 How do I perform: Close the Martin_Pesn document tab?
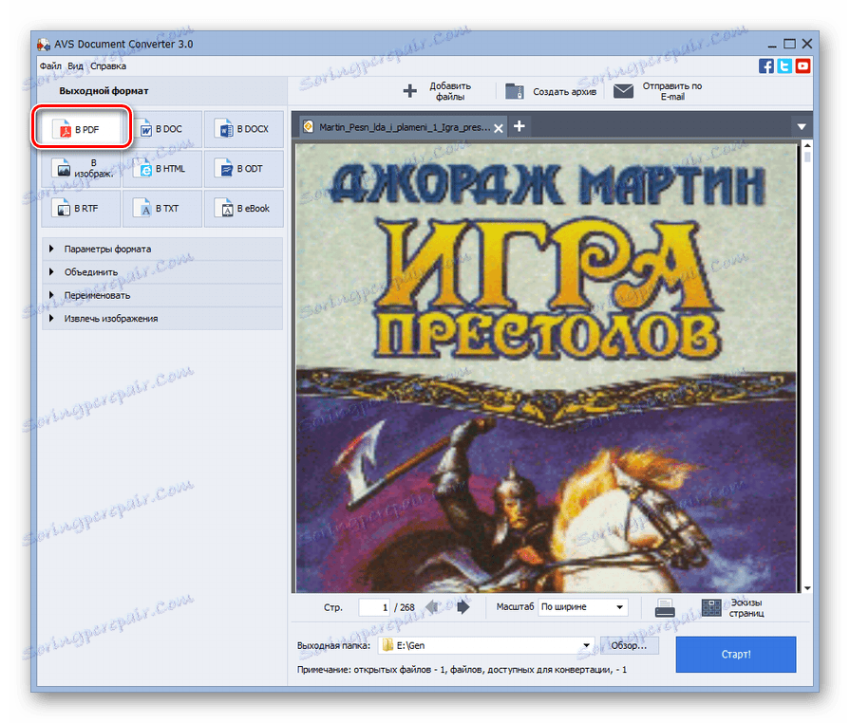(x=499, y=128)
